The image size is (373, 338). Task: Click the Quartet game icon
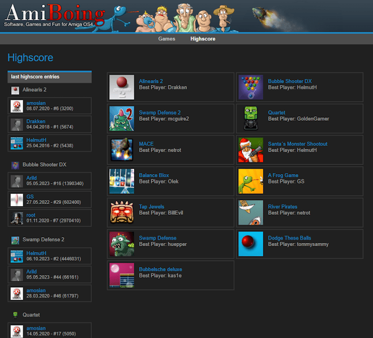click(x=251, y=119)
